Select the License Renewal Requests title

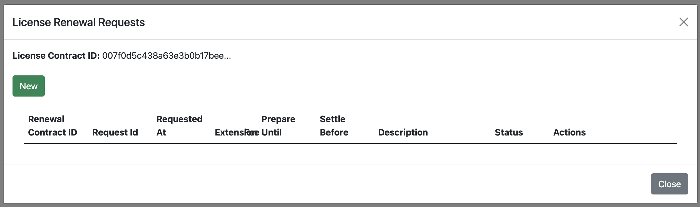[79, 22]
